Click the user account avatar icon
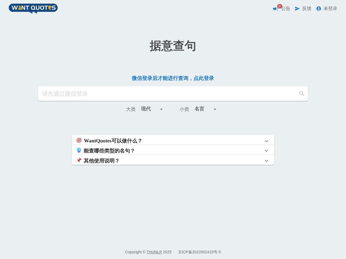 point(319,9)
